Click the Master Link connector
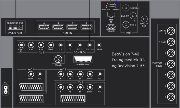Image resolution: width=180 pixels, height=108 pixels. point(83,59)
